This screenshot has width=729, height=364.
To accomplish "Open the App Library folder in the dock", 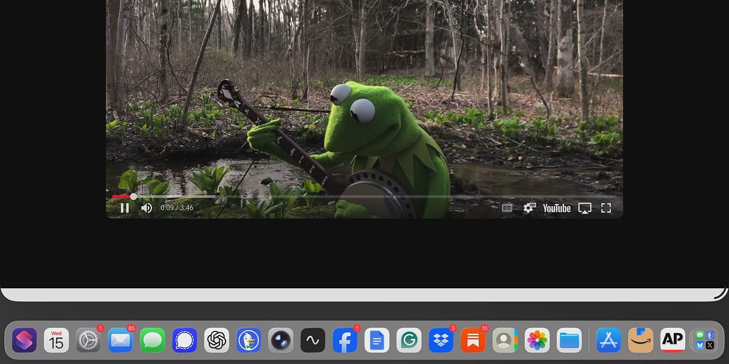I will pyautogui.click(x=704, y=340).
